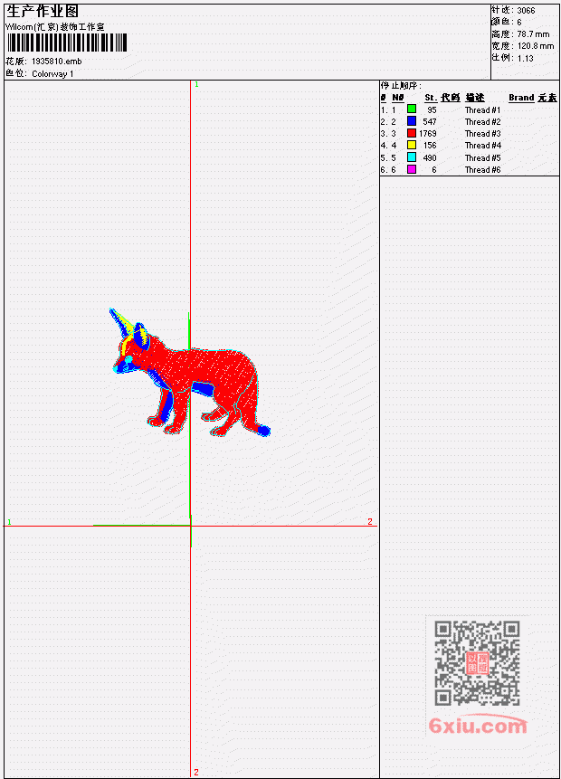Click the colors count value 6 in header
Image resolution: width=561 pixels, height=779 pixels.
pyautogui.click(x=519, y=23)
